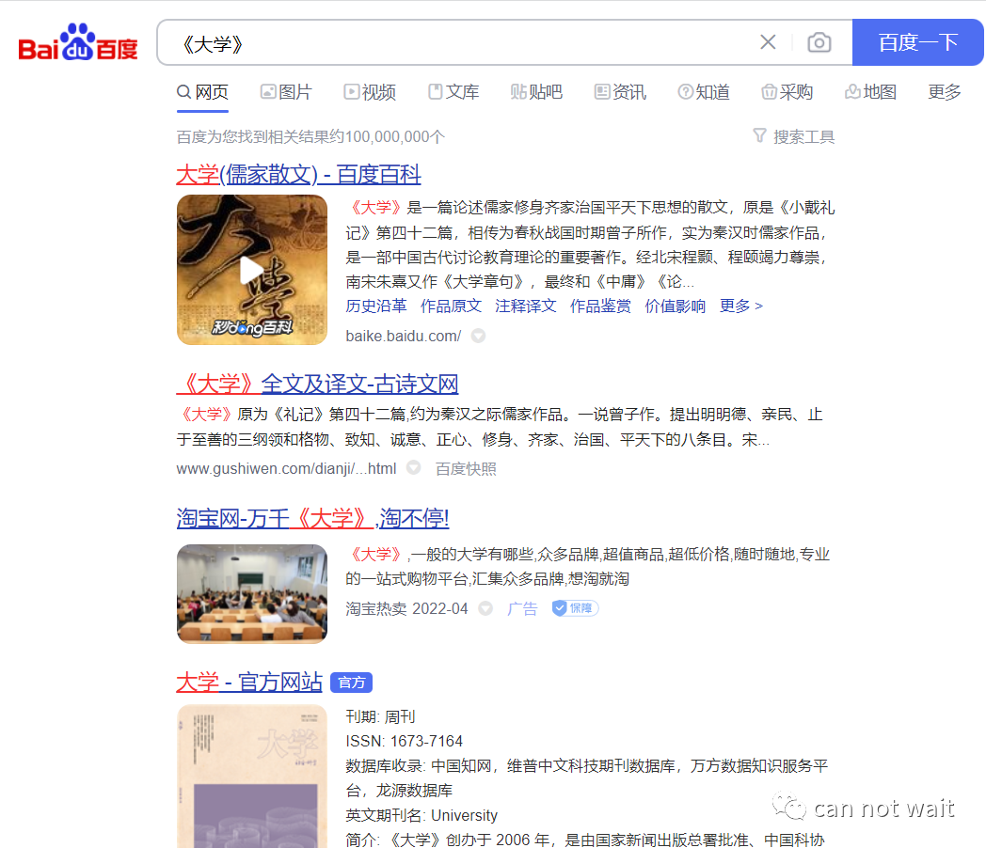Image resolution: width=986 pixels, height=848 pixels.
Task: Click the classroom thumbnail in Taobao ad
Action: (252, 594)
